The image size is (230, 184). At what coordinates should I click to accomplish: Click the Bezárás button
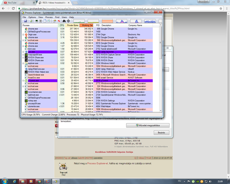(x=161, y=133)
